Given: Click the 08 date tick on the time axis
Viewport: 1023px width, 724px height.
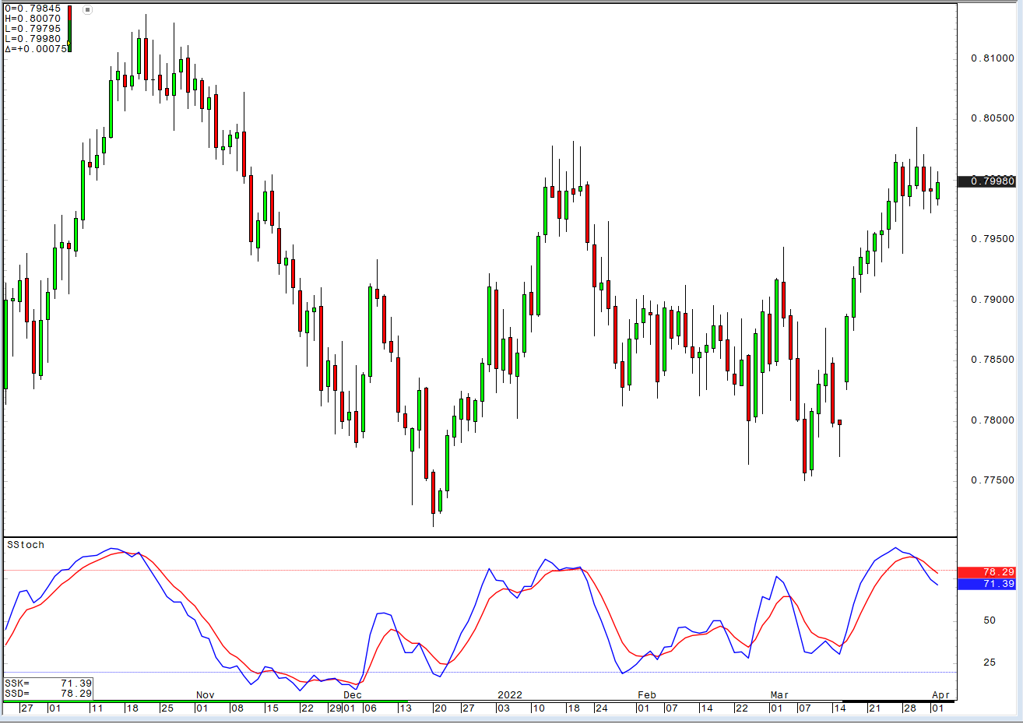Looking at the screenshot, I should pyautogui.click(x=237, y=708).
